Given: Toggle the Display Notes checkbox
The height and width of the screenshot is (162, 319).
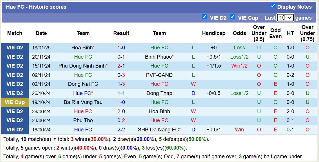Looking at the screenshot, I should click(273, 6).
